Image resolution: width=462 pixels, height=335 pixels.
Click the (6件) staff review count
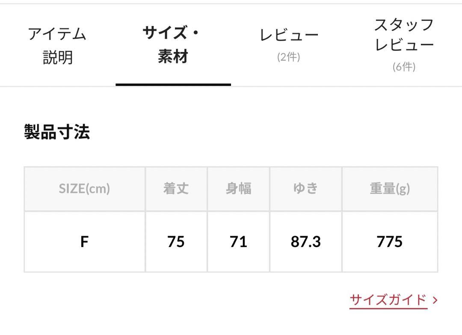coord(404,67)
